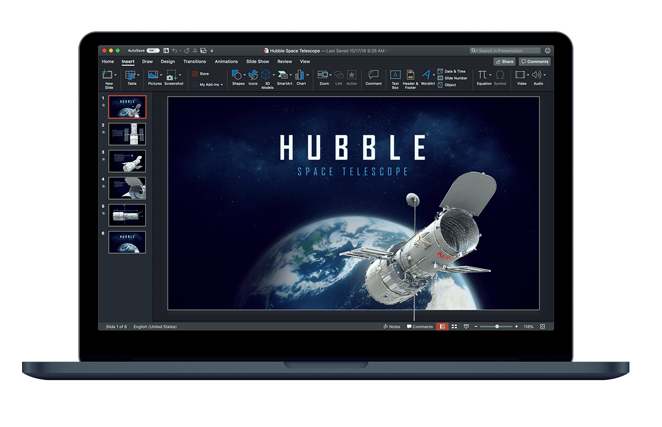
Task: Open the Design tab
Action: pos(168,61)
